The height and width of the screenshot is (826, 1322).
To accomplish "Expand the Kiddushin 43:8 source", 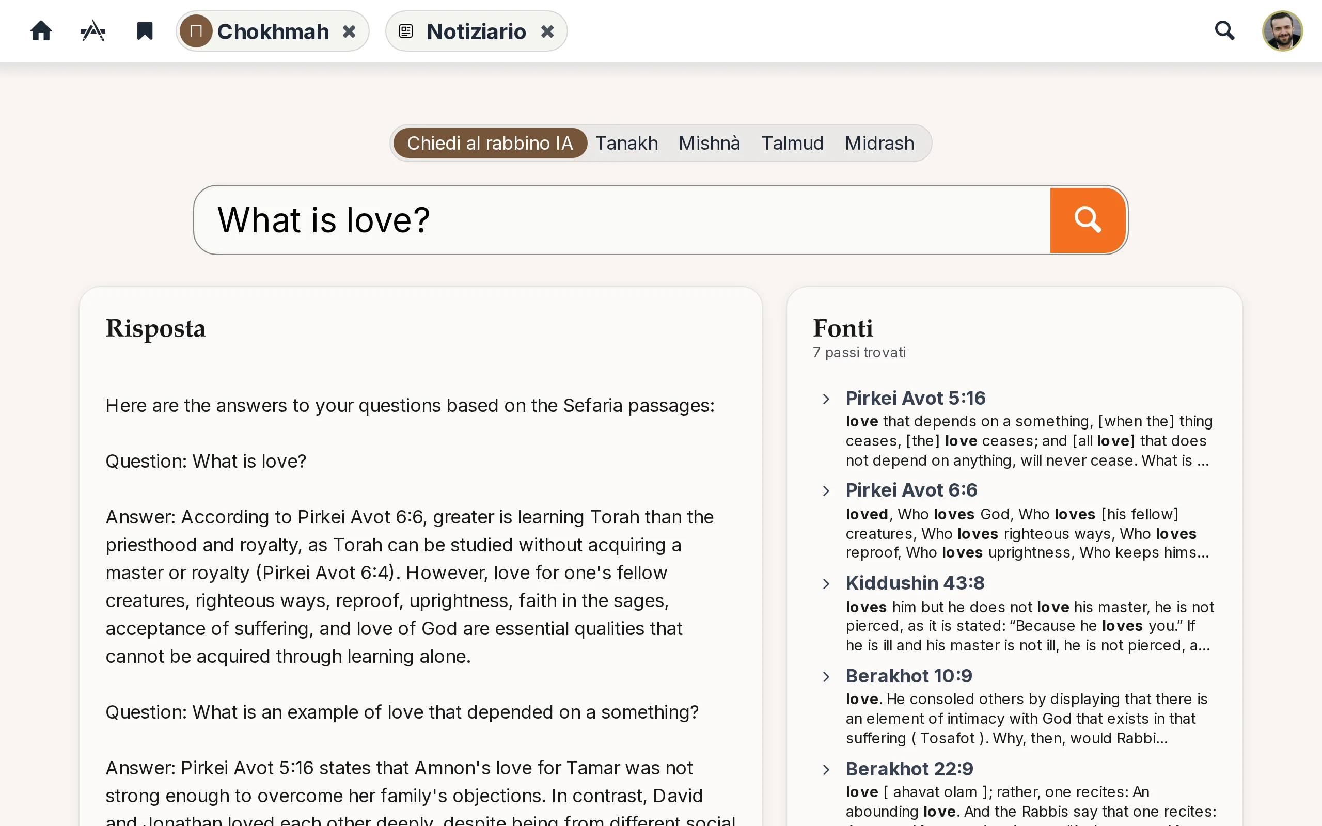I will pos(826,584).
